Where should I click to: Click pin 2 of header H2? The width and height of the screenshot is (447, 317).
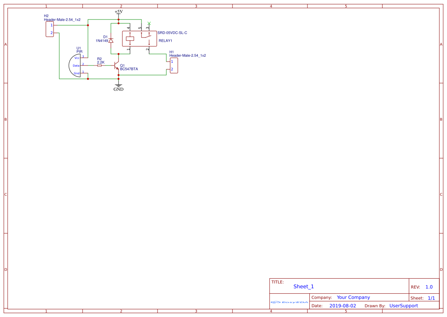tap(52, 33)
